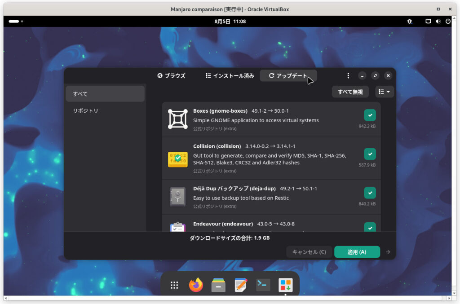Click the version text 3.14.0-0.2 → 3.14.1-1

point(270,146)
